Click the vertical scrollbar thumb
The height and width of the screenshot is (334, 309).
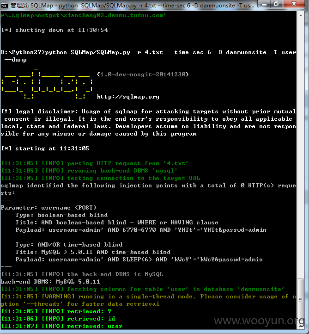[x=301, y=299]
